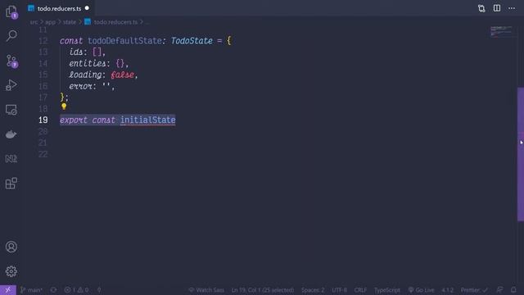Click 'src' in the breadcrumb
524x295 pixels.
tap(34, 22)
